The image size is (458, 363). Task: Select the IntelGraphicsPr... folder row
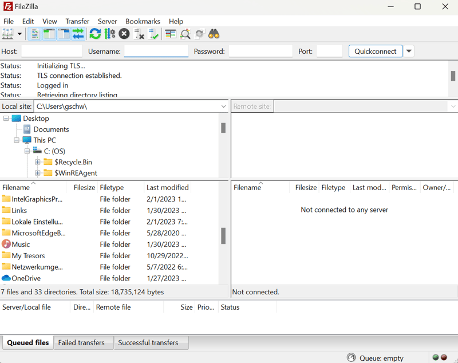pos(95,199)
